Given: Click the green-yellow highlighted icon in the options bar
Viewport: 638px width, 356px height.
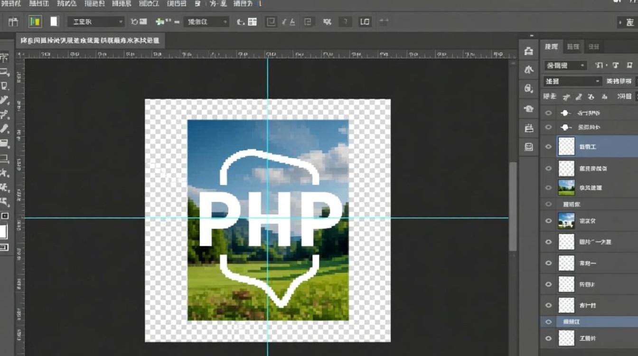Looking at the screenshot, I should (35, 21).
